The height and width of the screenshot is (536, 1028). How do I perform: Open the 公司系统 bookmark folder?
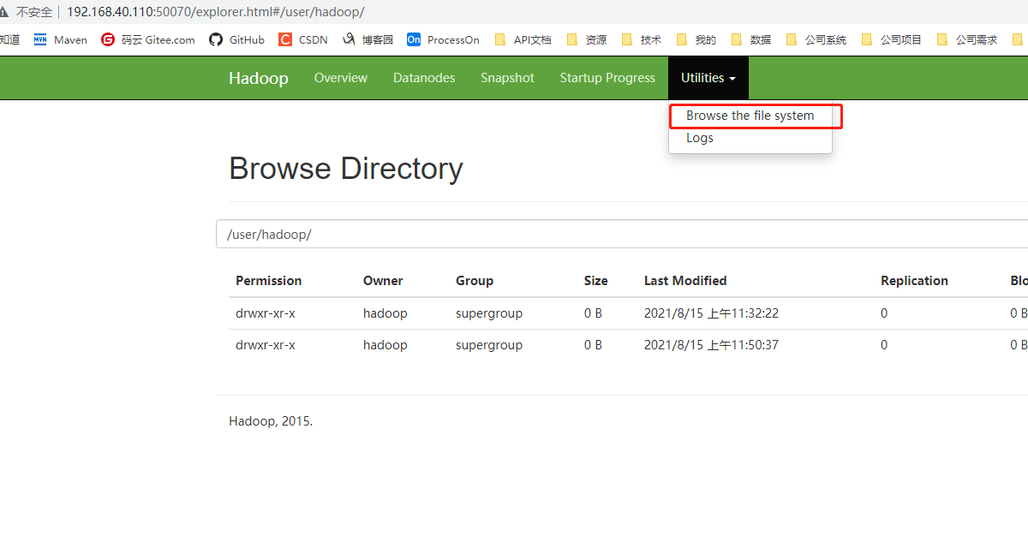pyautogui.click(x=816, y=39)
